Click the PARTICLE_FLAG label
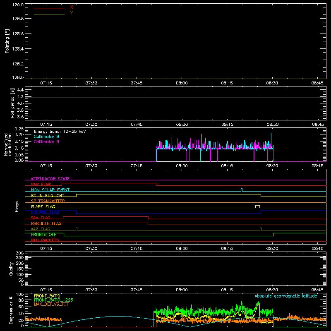Viewport: 331px width, 331px height. [46, 223]
